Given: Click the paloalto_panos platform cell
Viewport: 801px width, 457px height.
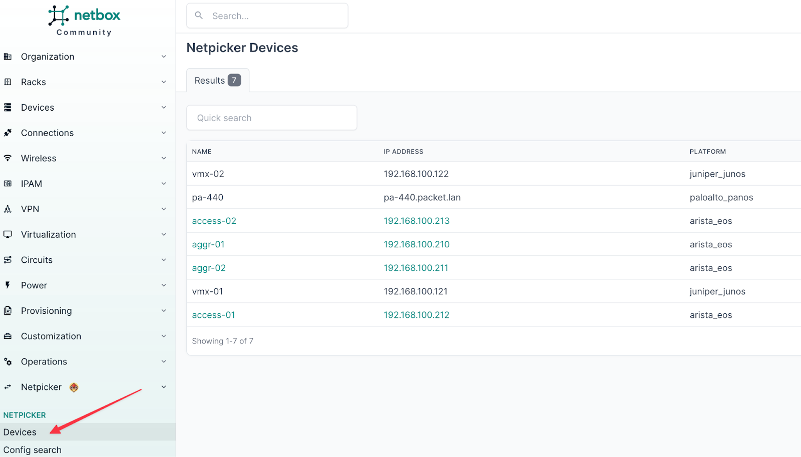Looking at the screenshot, I should coord(721,197).
